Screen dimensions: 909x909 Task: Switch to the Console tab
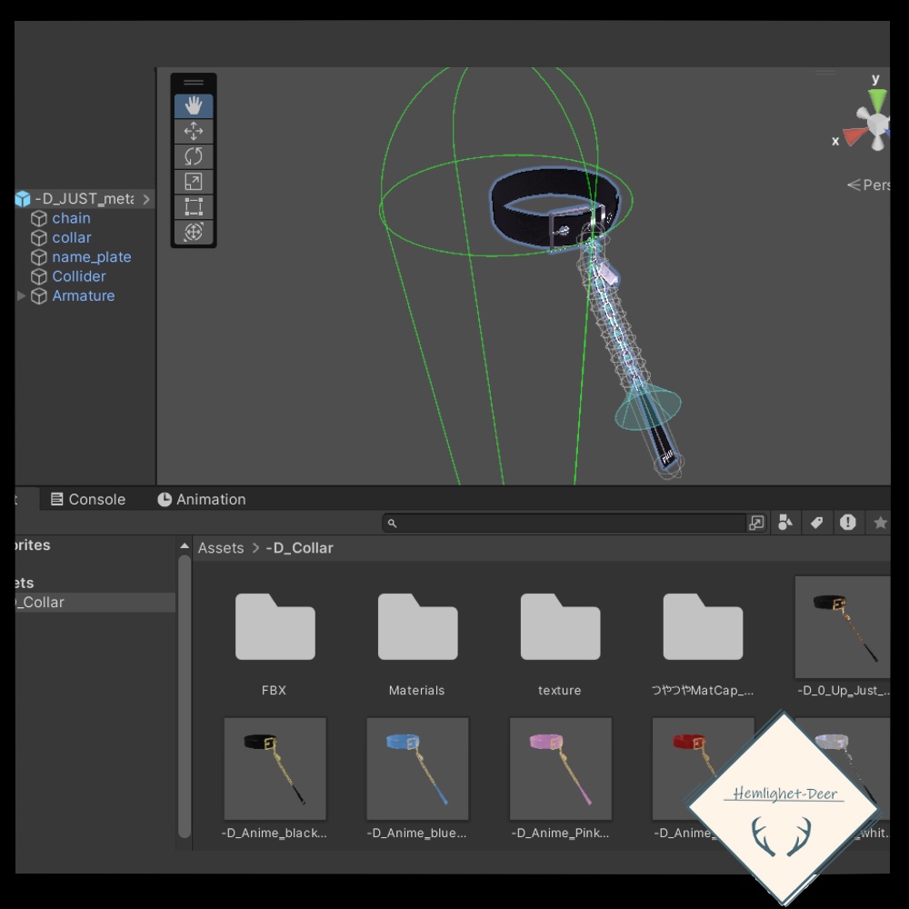click(88, 499)
